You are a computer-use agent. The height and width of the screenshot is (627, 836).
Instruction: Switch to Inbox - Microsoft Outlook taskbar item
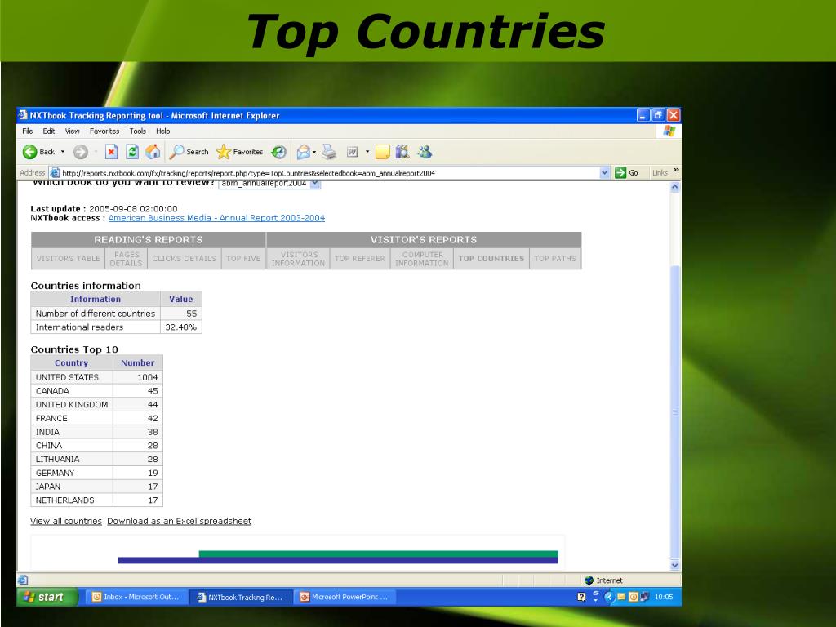[x=136, y=597]
